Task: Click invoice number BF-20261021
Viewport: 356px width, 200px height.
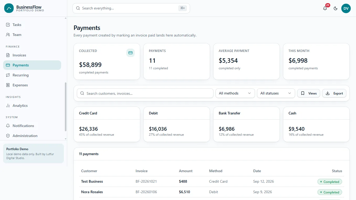Action: coord(146,181)
